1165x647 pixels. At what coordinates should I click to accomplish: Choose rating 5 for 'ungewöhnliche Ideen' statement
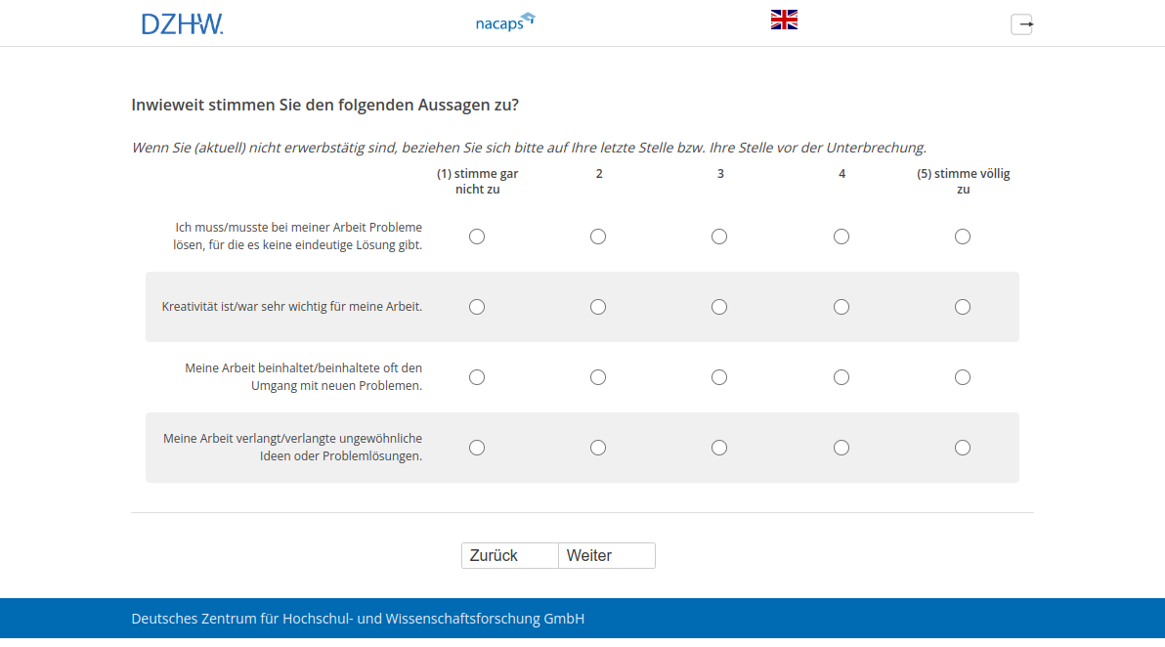[x=963, y=448]
